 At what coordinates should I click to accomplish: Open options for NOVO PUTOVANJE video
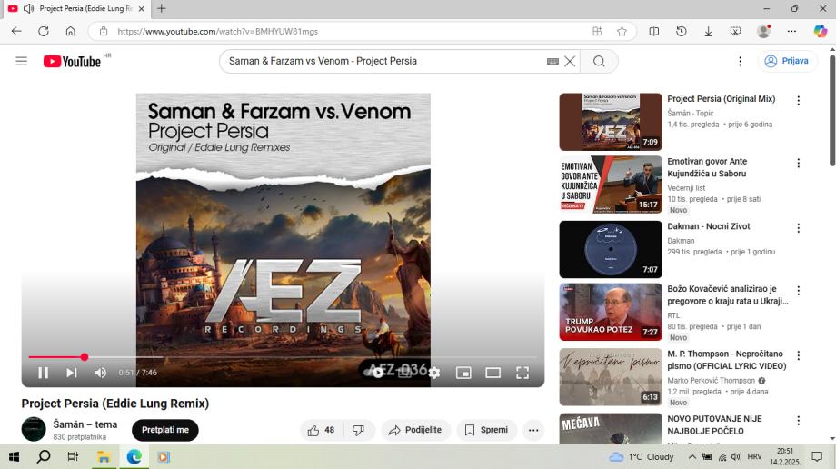click(x=798, y=421)
